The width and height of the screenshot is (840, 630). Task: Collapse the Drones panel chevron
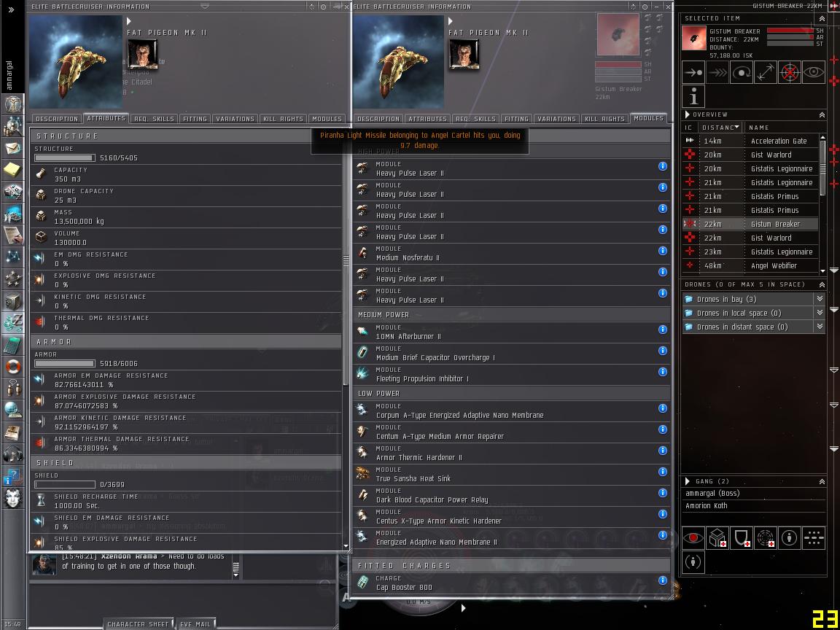(822, 284)
